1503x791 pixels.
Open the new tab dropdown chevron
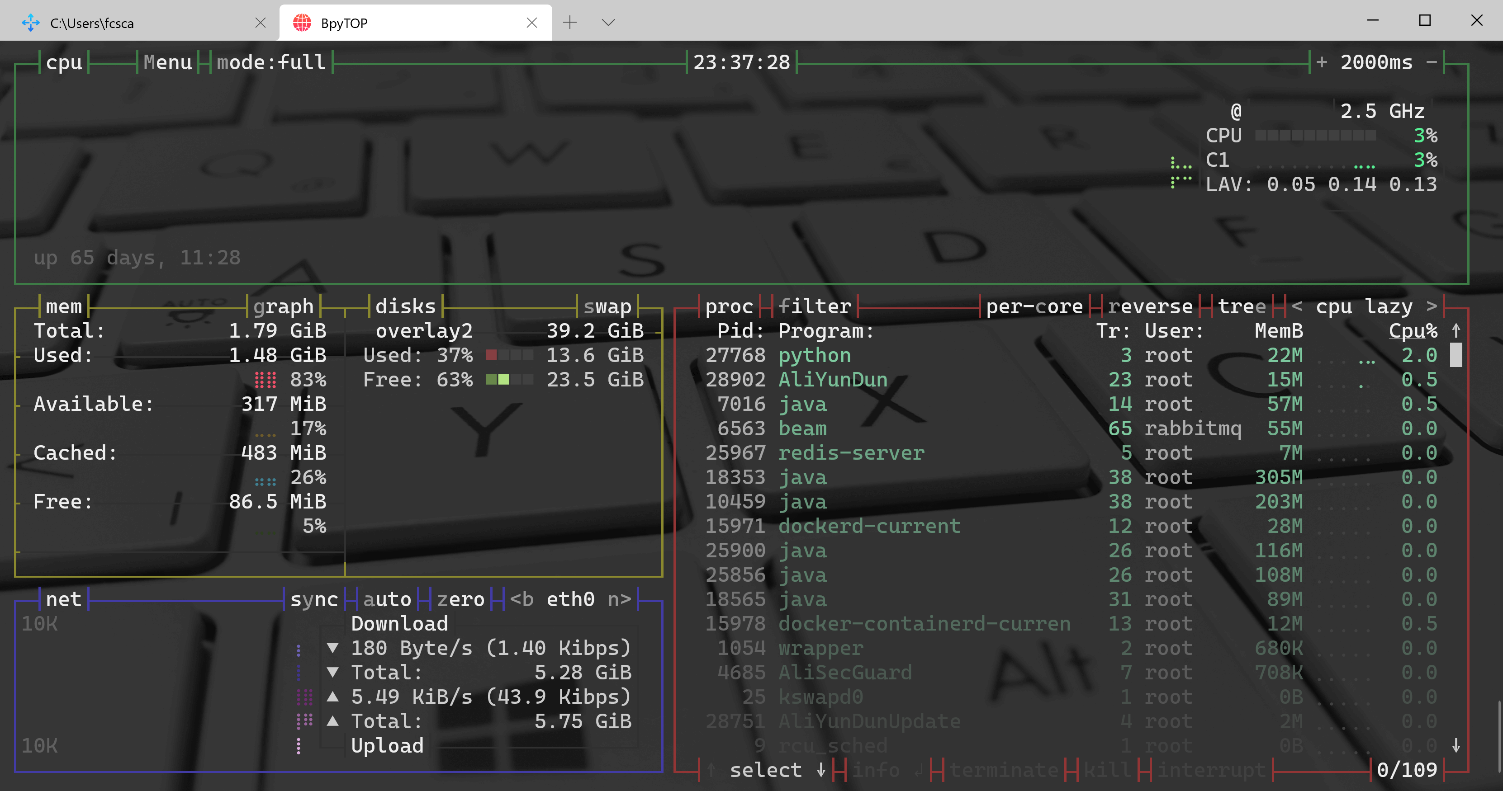608,23
